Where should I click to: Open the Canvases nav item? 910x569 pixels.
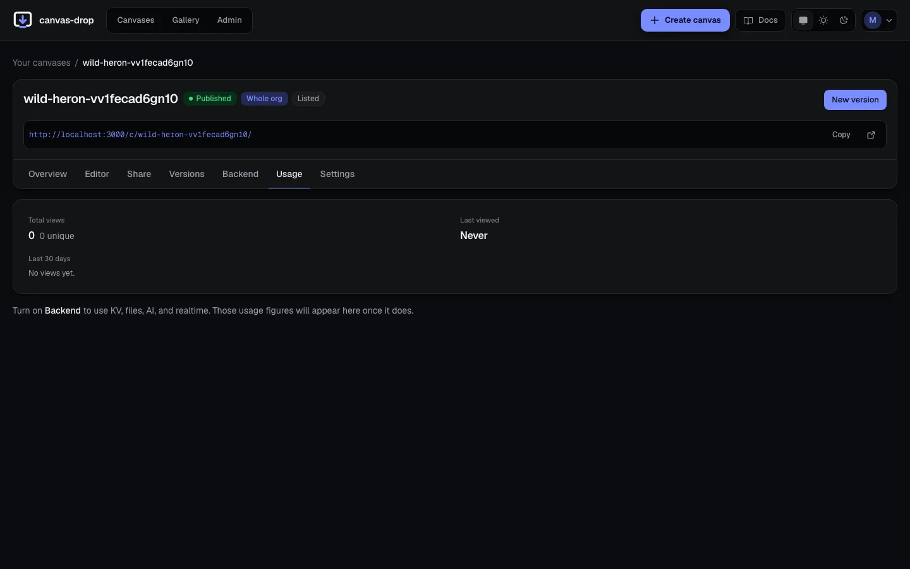click(x=136, y=20)
